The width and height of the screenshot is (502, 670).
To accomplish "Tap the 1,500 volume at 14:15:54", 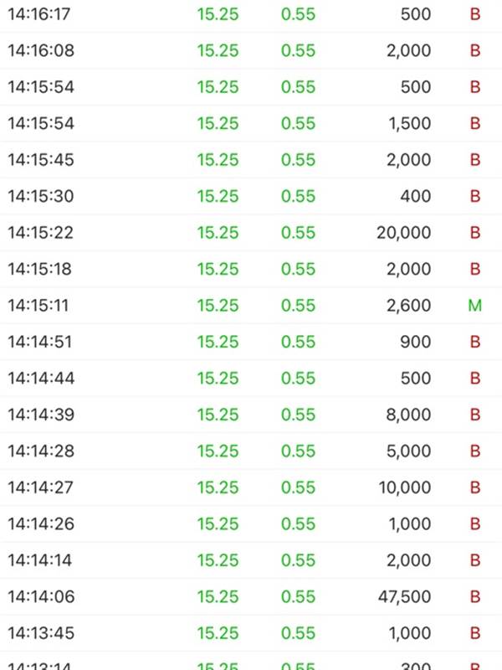I will tap(409, 123).
